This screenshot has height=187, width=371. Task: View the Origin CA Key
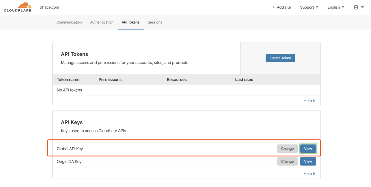coord(308,161)
